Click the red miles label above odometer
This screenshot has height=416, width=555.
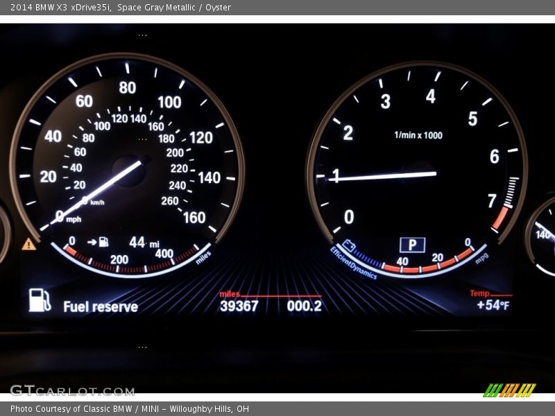(x=230, y=294)
